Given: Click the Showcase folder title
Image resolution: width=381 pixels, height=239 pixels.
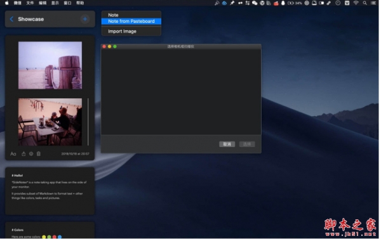Looking at the screenshot, I should [x=31, y=19].
